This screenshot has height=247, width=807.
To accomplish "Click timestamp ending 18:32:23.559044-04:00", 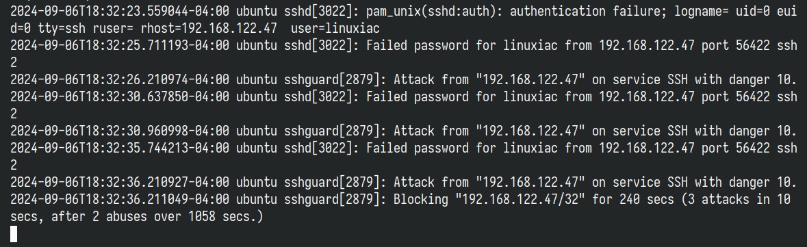I will tap(119, 12).
